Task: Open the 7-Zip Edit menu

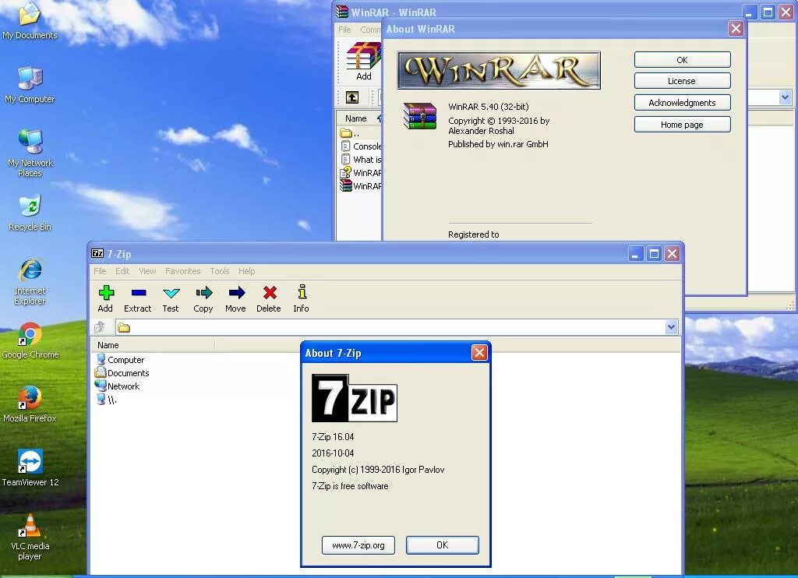Action: click(x=122, y=271)
